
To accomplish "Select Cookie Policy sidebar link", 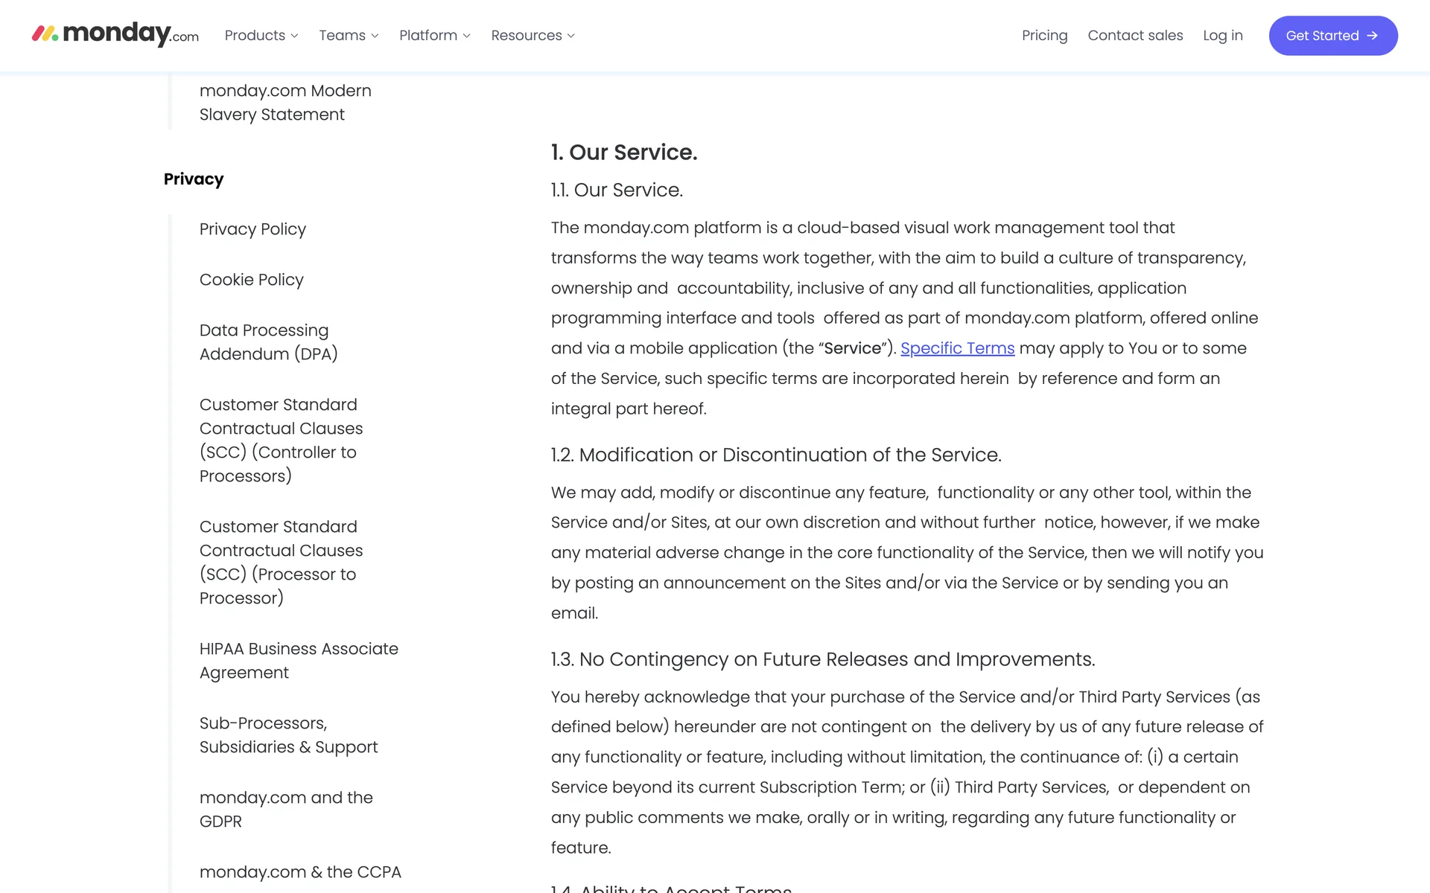I will (251, 280).
